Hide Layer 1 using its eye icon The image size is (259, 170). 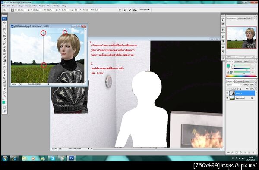[227, 93]
